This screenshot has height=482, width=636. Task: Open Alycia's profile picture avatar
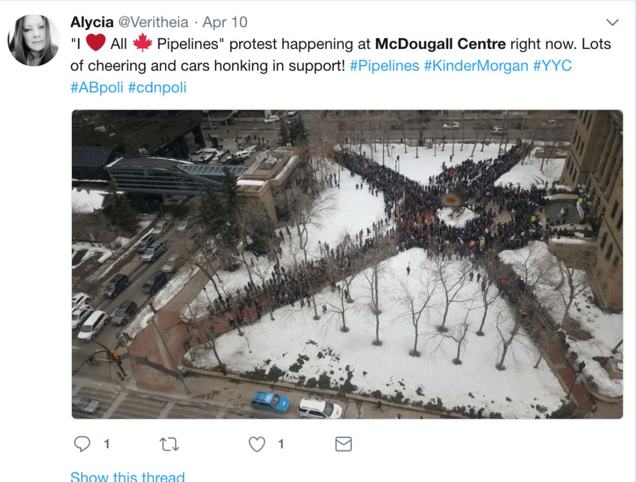pyautogui.click(x=34, y=40)
